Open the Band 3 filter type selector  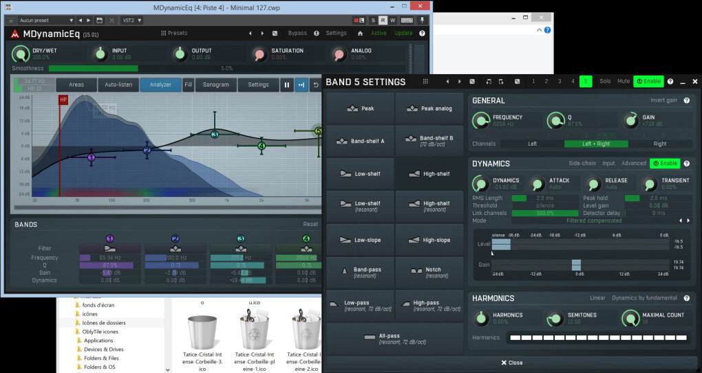pos(241,249)
